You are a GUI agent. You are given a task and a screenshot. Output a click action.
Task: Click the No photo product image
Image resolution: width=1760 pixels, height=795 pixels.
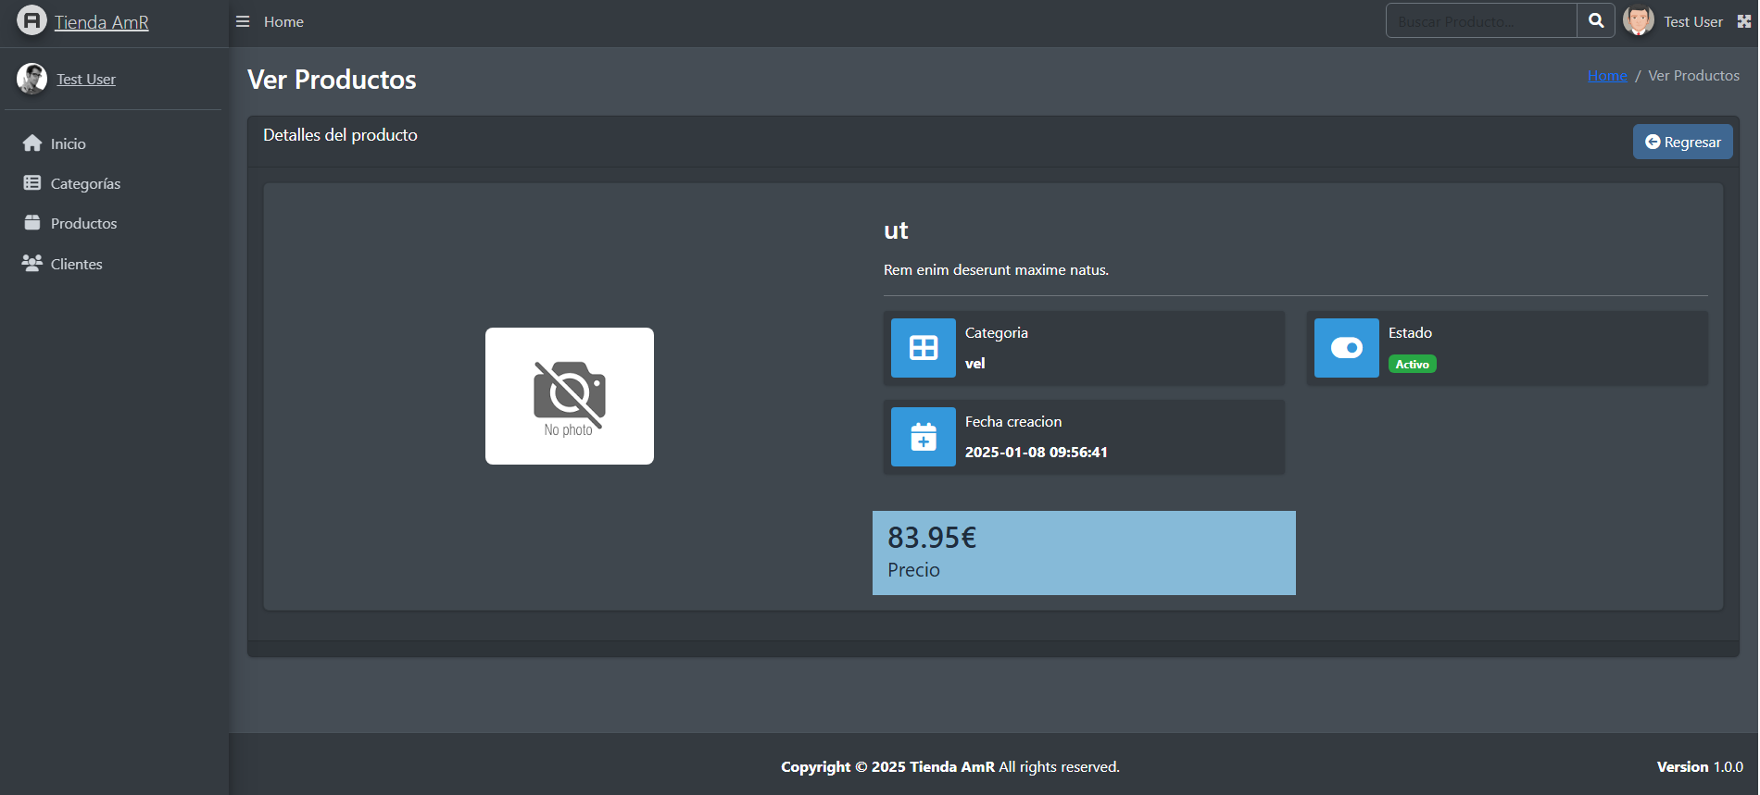pyautogui.click(x=570, y=396)
